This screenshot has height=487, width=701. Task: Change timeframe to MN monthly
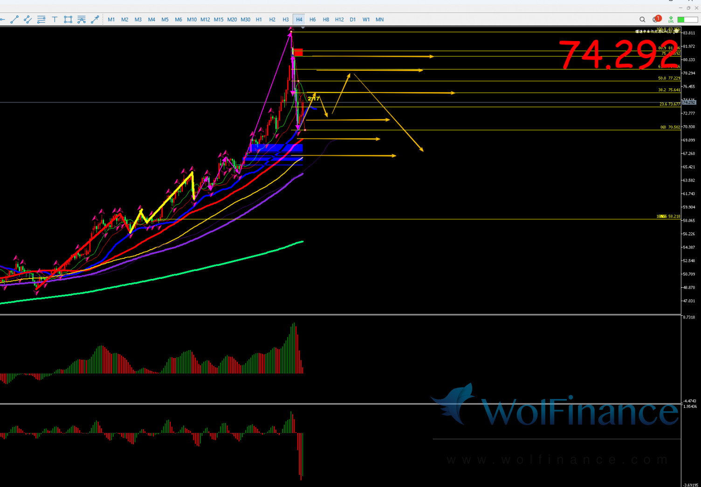coord(380,20)
